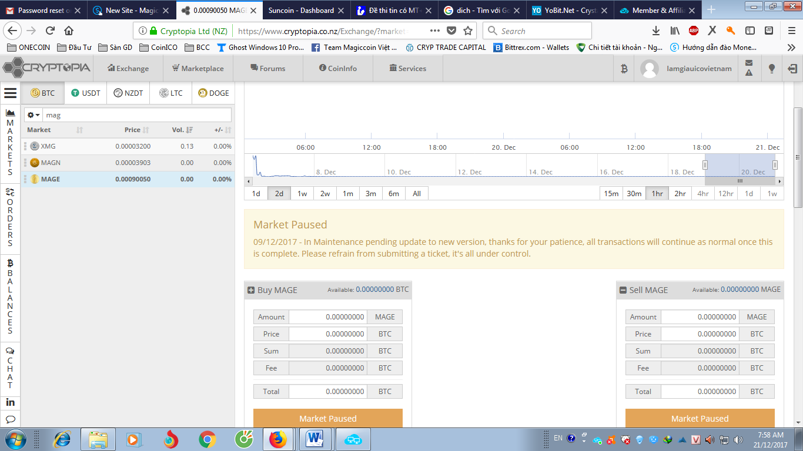
Task: Click the volume speaker tray icon
Action: tap(709, 439)
